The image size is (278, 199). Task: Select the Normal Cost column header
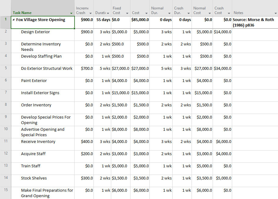coord(202,8)
